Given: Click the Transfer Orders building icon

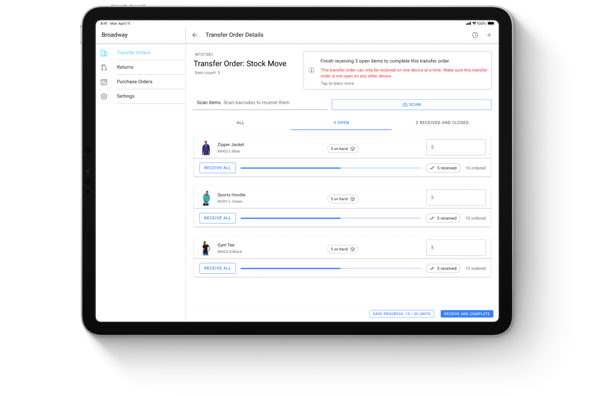Looking at the screenshot, I should tap(104, 53).
